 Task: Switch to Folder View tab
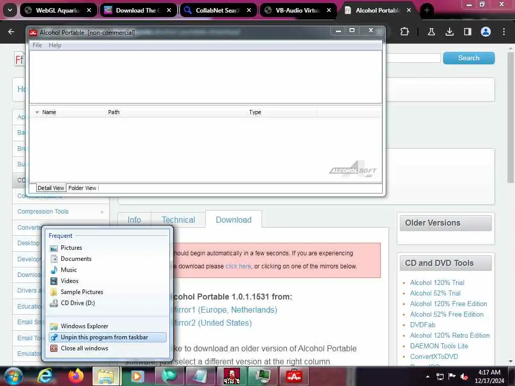[82, 188]
